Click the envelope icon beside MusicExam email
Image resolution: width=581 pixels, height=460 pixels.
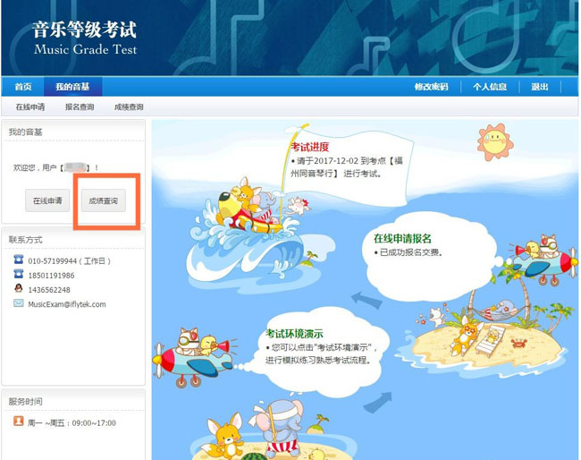[19, 303]
